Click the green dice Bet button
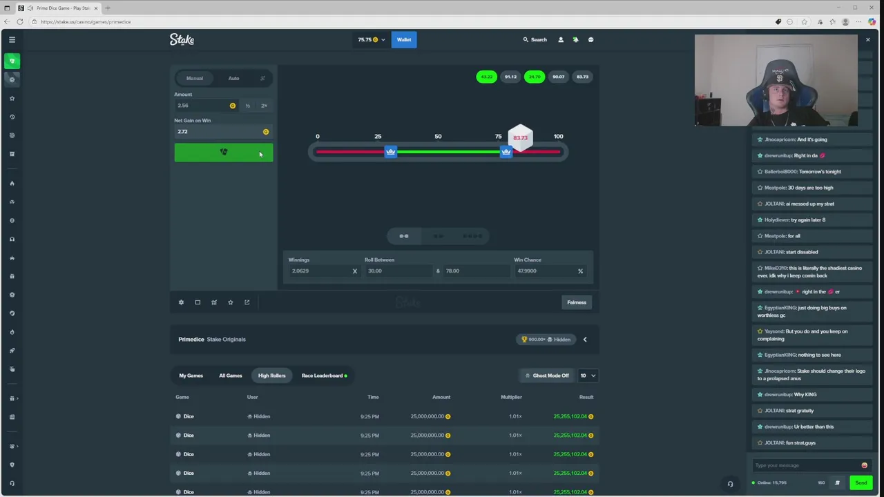Viewport: 884px width, 497px height. coord(224,152)
